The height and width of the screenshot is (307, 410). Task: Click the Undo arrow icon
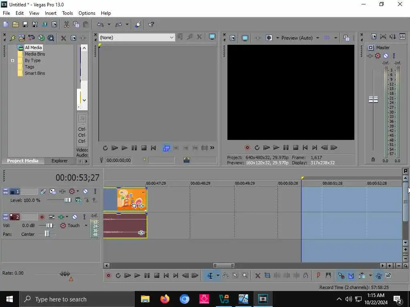click(x=100, y=24)
